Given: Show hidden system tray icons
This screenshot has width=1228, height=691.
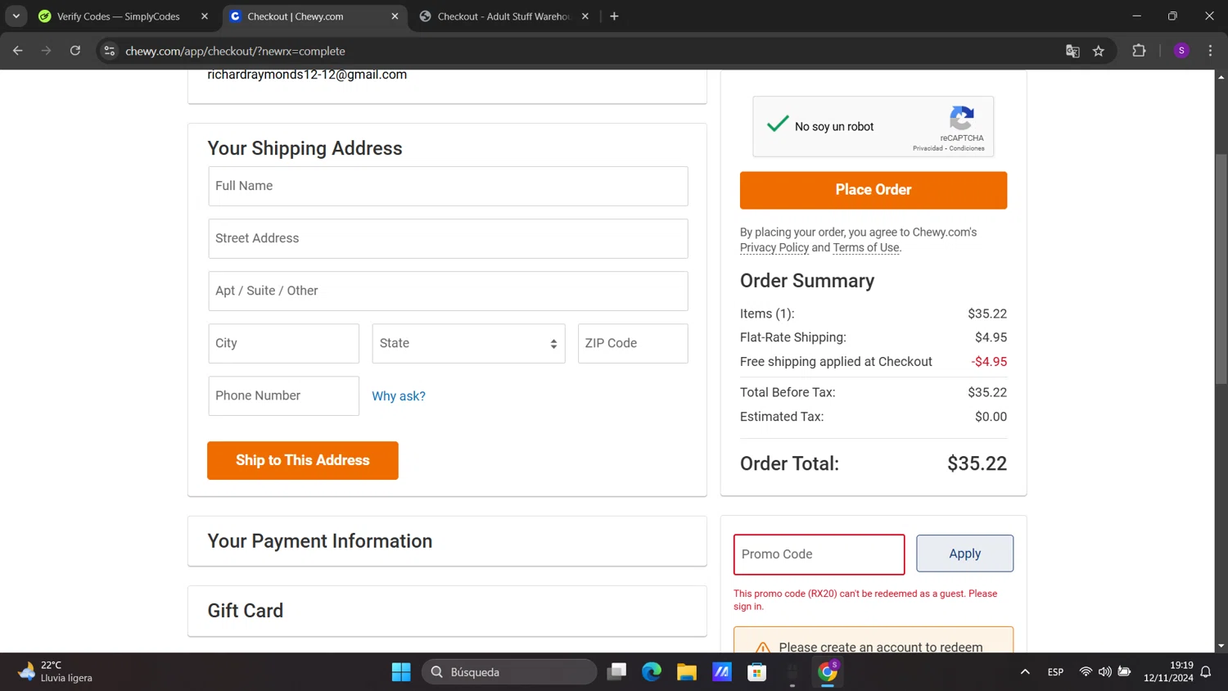Looking at the screenshot, I should pos(1025,672).
